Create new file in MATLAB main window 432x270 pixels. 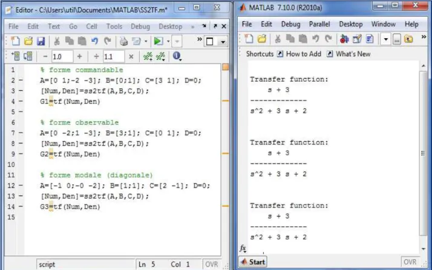249,39
